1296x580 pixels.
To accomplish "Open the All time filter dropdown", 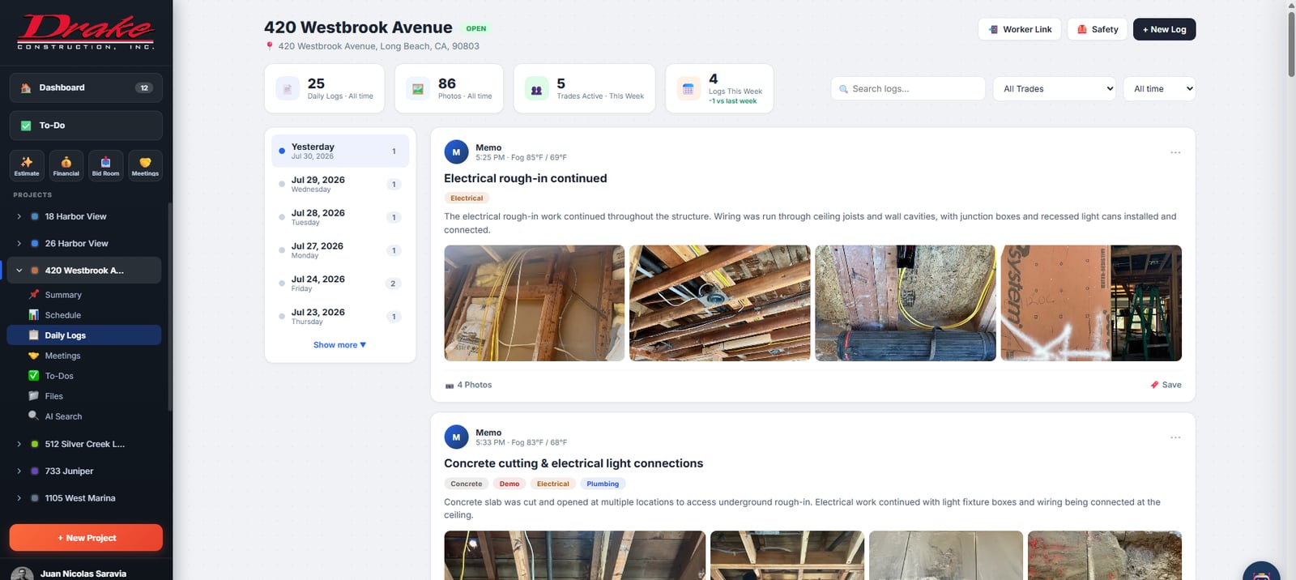I will (x=1159, y=89).
